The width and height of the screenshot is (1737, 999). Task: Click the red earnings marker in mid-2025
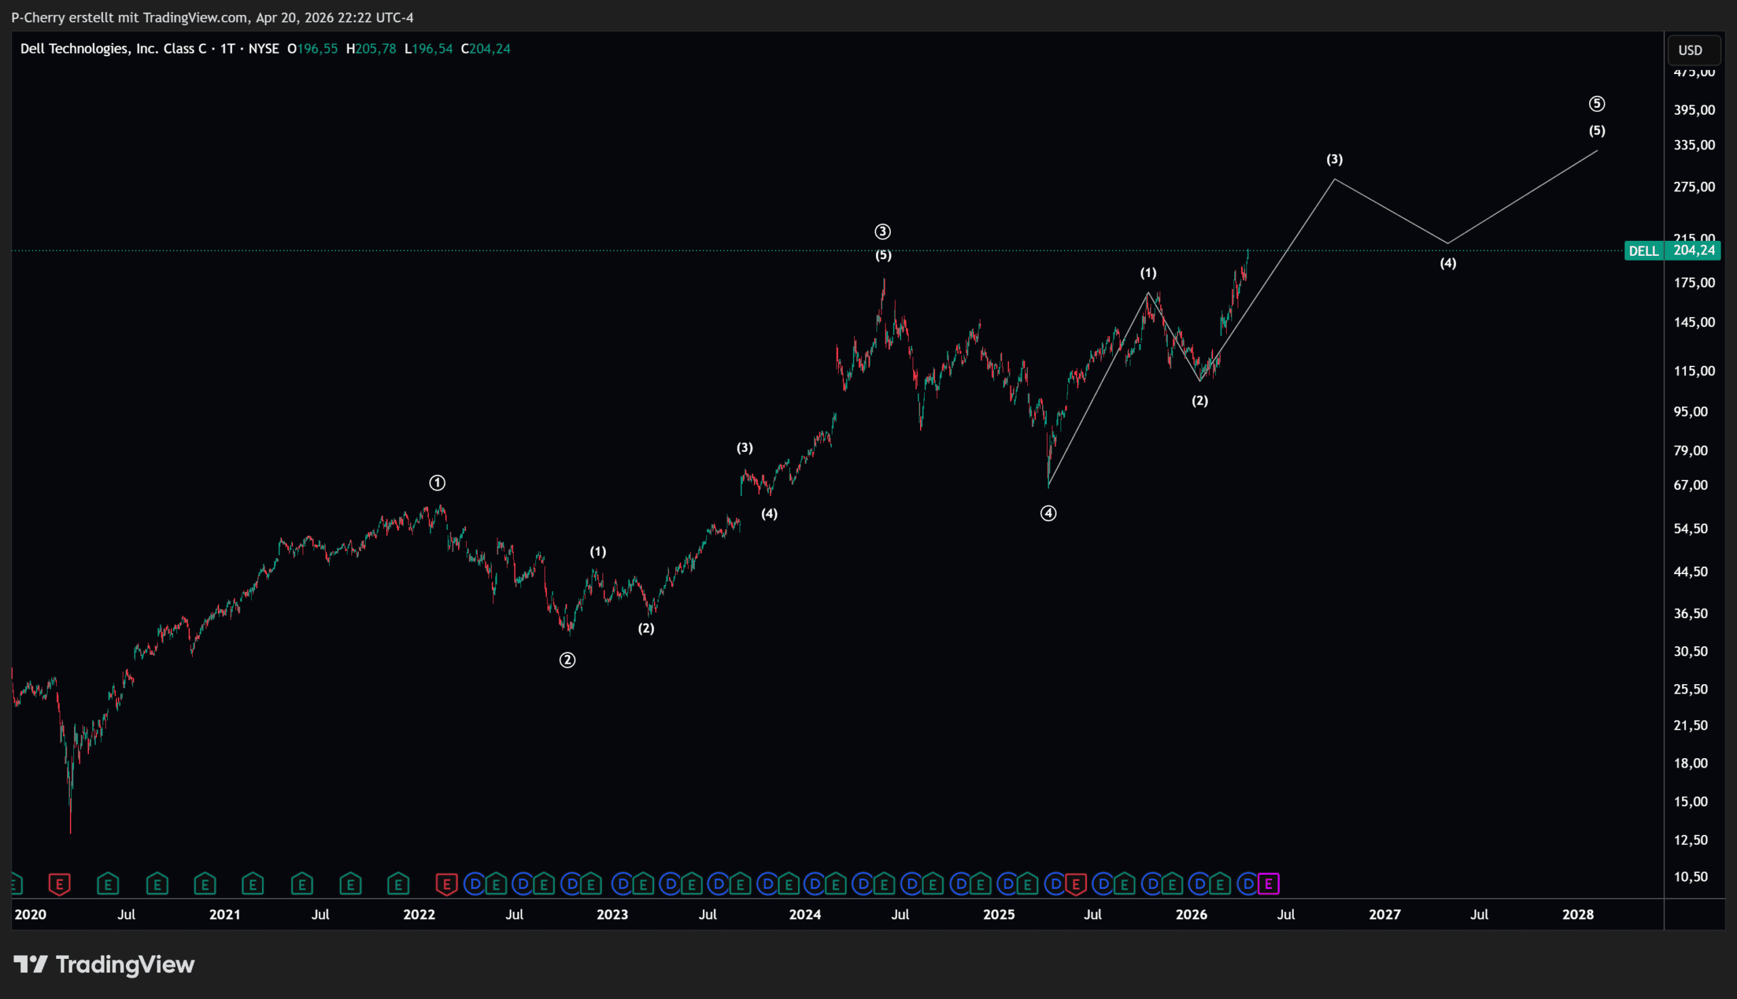click(x=1075, y=884)
